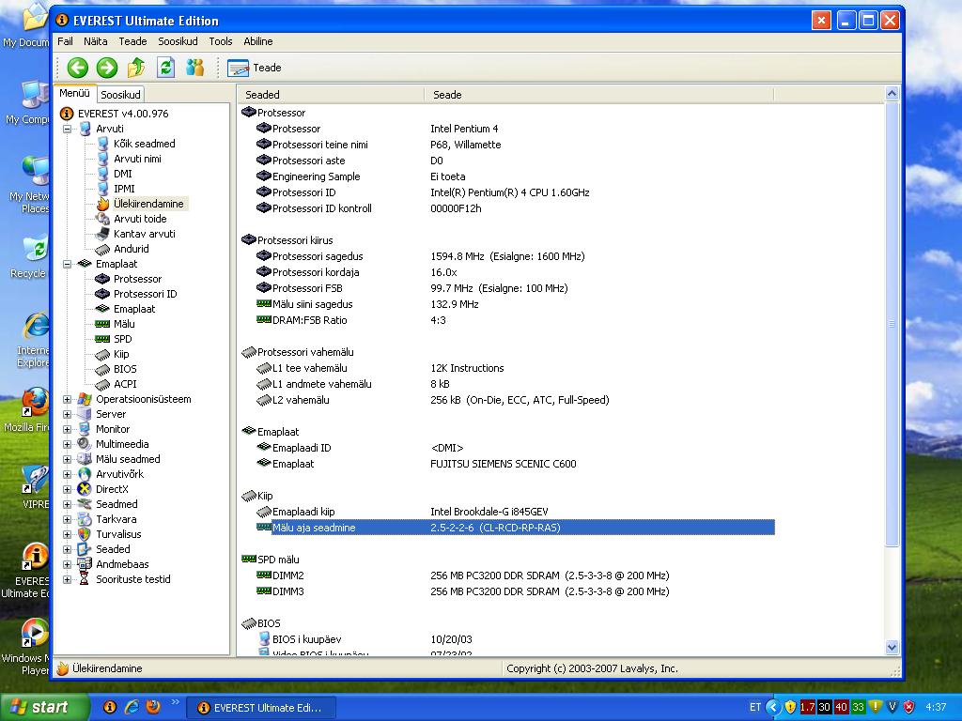Open the Teade menu in menu bar

tap(132, 41)
